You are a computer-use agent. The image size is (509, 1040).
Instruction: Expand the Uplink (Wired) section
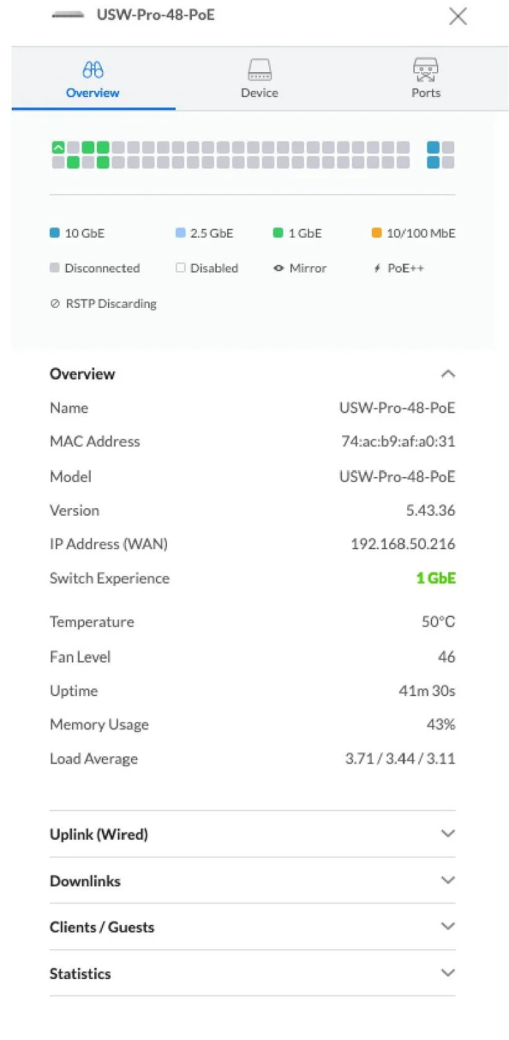448,834
